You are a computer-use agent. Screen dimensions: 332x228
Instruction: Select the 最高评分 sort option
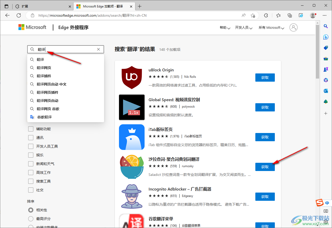point(31,219)
